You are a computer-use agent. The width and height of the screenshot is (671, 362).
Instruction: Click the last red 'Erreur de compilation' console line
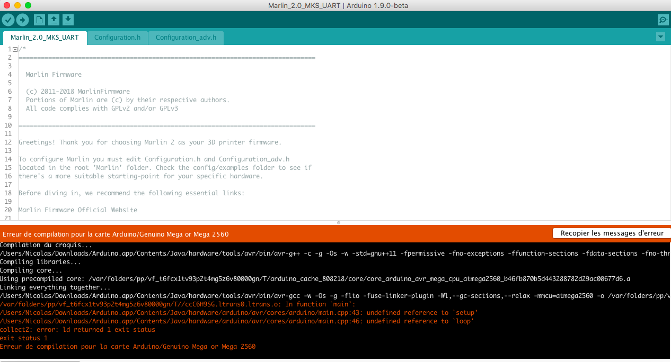tap(128, 347)
